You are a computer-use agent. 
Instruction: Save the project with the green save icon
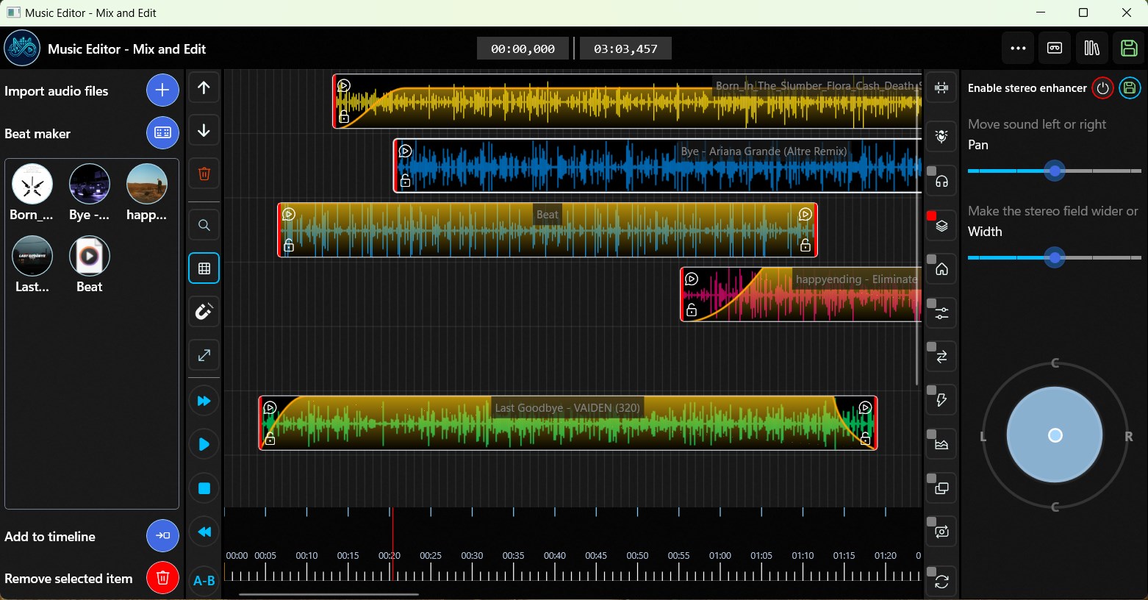click(x=1128, y=48)
